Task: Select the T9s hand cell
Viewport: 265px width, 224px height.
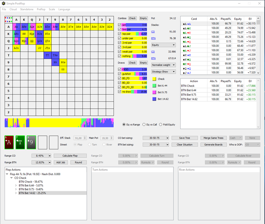Action: 55,55
